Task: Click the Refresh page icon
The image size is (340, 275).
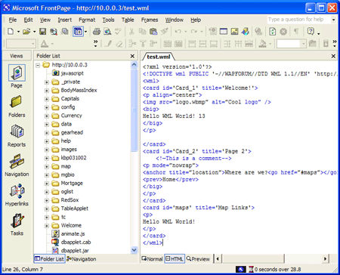Action: click(272, 32)
